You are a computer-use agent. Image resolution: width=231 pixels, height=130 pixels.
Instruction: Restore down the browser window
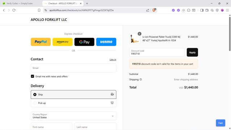(219, 3)
